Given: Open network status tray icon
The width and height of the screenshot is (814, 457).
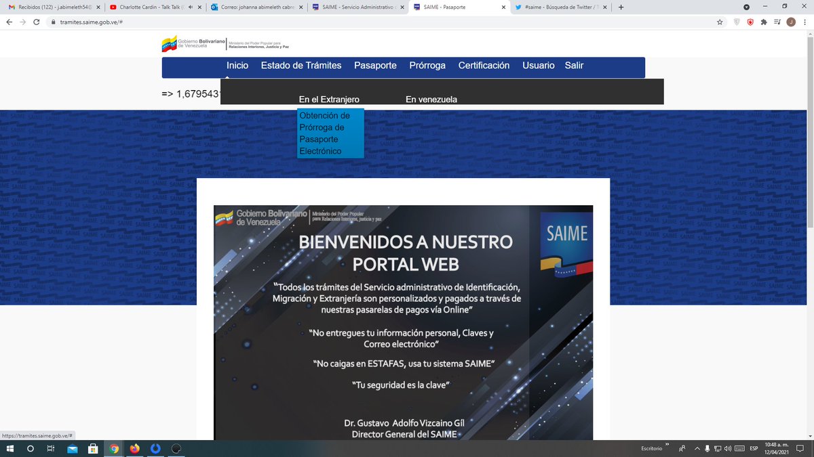Looking at the screenshot, I should click(717, 449).
